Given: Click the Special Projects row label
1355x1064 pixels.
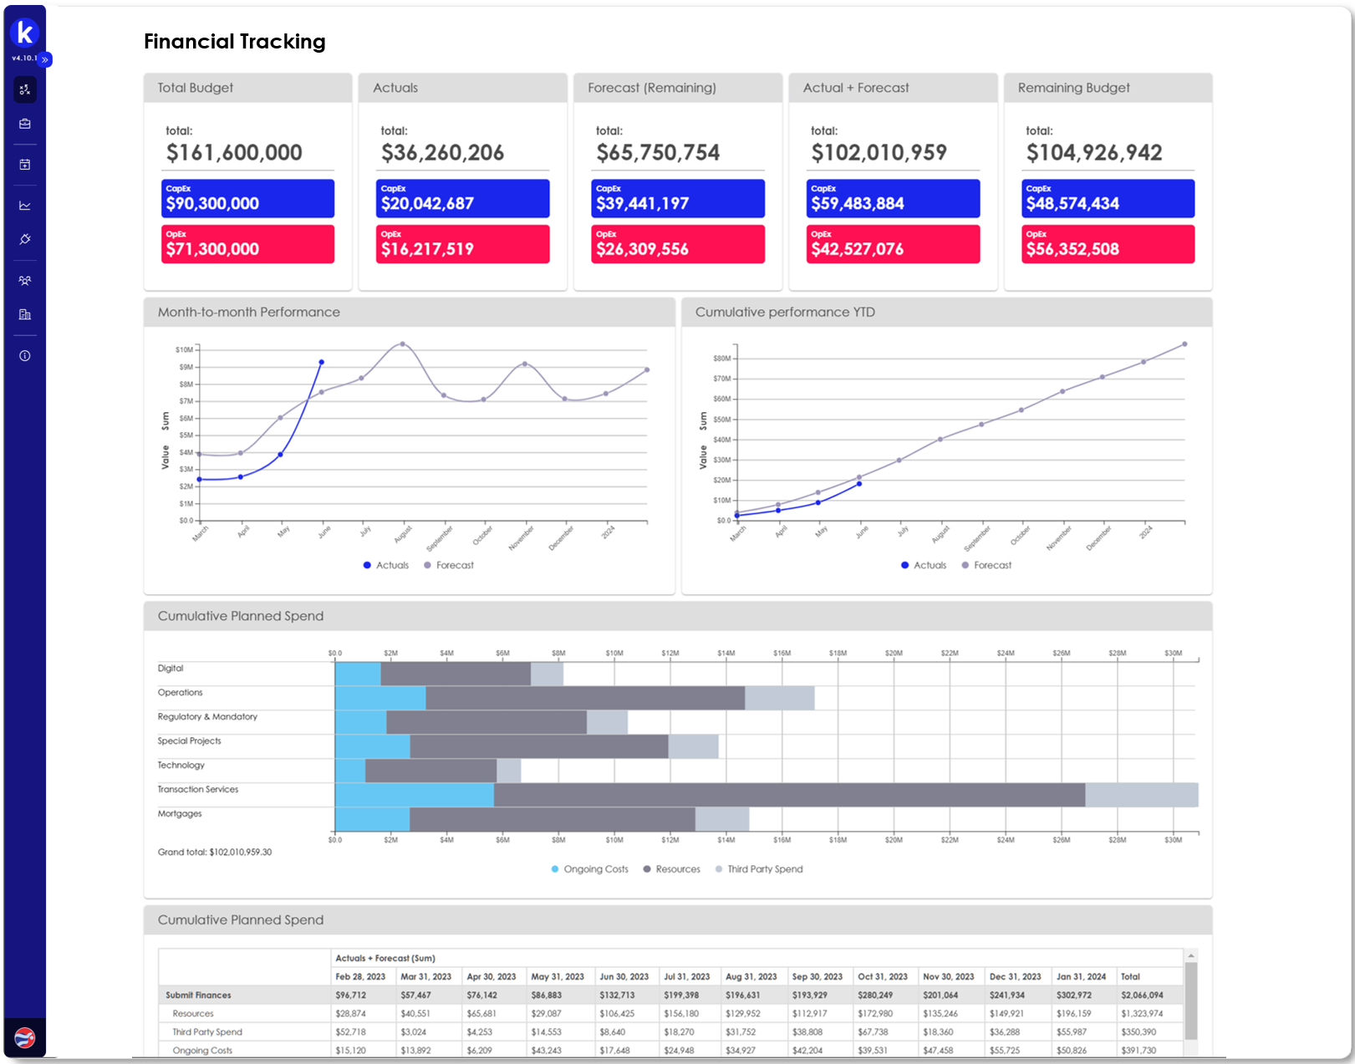Looking at the screenshot, I should pyautogui.click(x=190, y=741).
